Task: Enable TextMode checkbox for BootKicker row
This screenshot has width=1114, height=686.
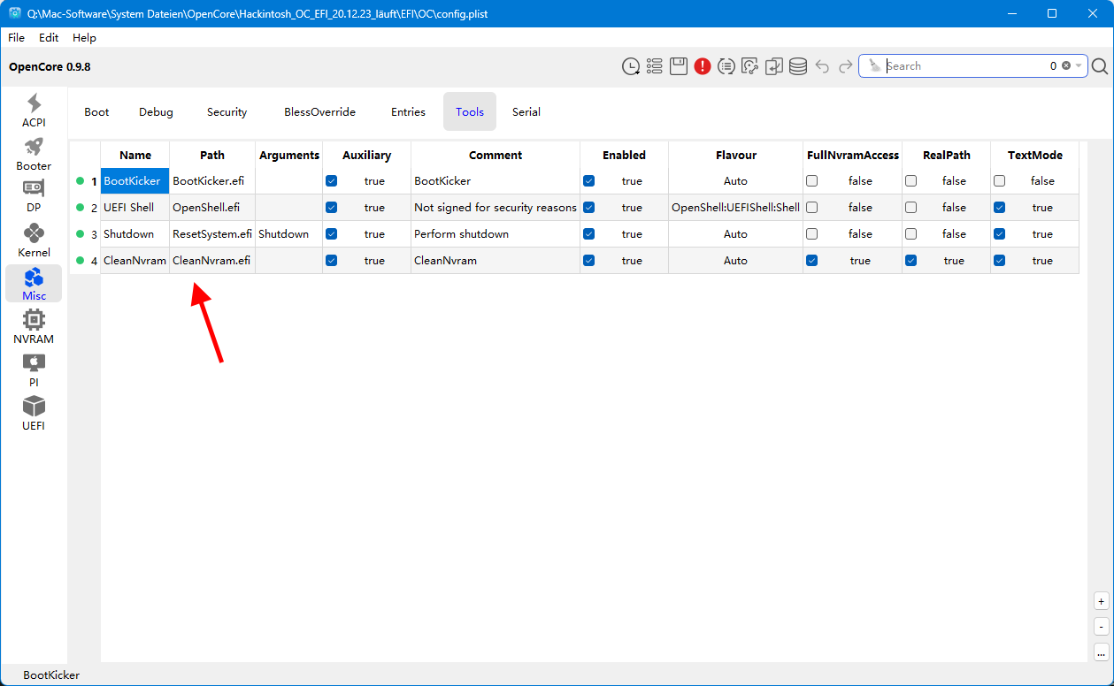Action: pyautogui.click(x=1000, y=181)
